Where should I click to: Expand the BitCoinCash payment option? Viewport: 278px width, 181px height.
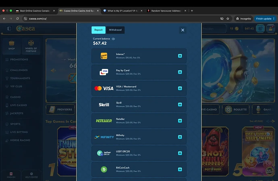click(180, 169)
